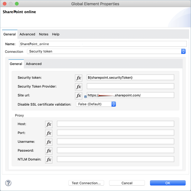Click the green zoom window button

[17, 4]
